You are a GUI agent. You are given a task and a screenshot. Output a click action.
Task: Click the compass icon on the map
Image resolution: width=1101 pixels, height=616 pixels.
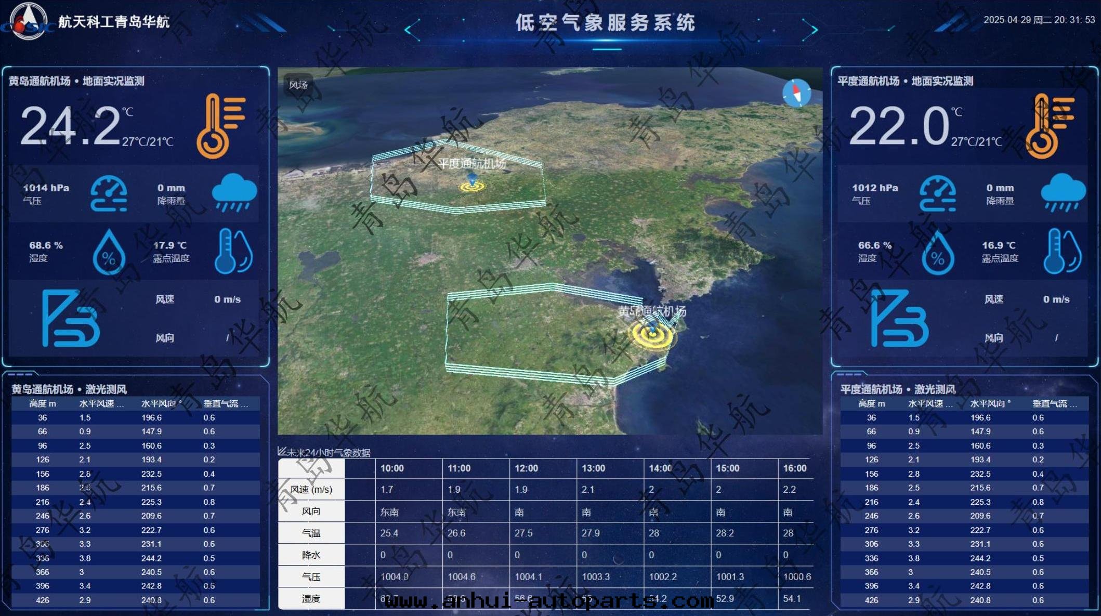click(x=796, y=93)
